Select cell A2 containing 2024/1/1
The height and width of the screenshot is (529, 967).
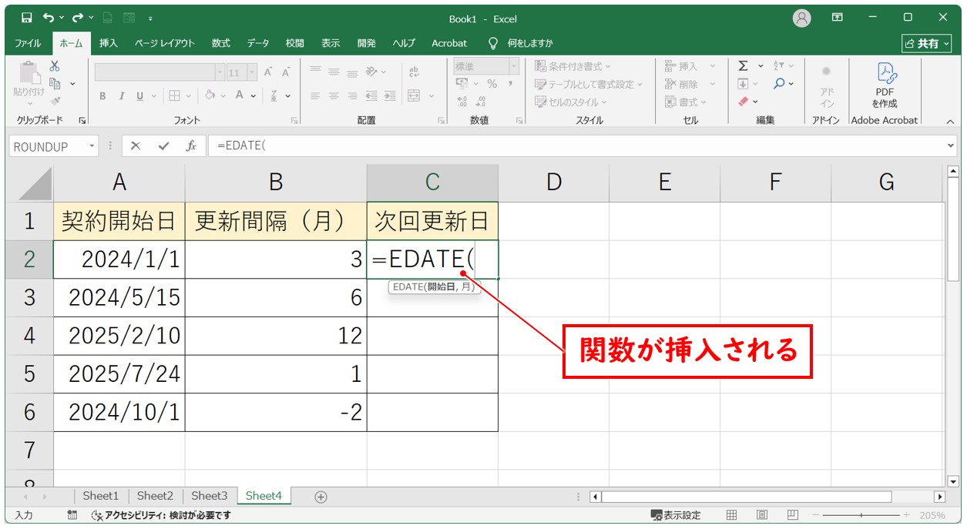click(119, 259)
